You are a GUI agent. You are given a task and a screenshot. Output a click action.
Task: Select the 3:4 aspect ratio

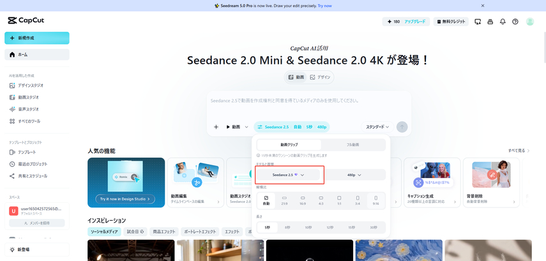[358, 200]
